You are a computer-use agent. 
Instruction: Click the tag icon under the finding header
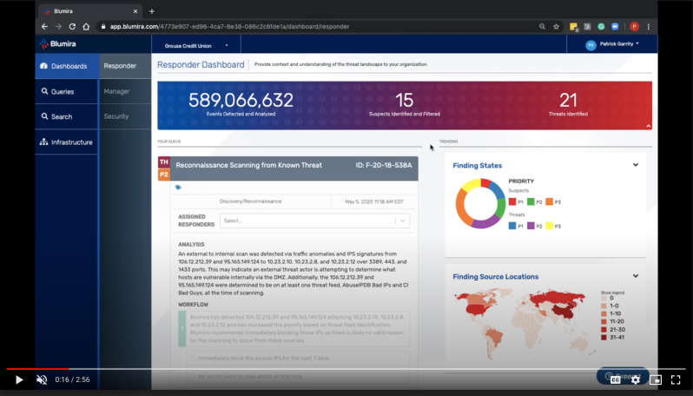pos(178,187)
